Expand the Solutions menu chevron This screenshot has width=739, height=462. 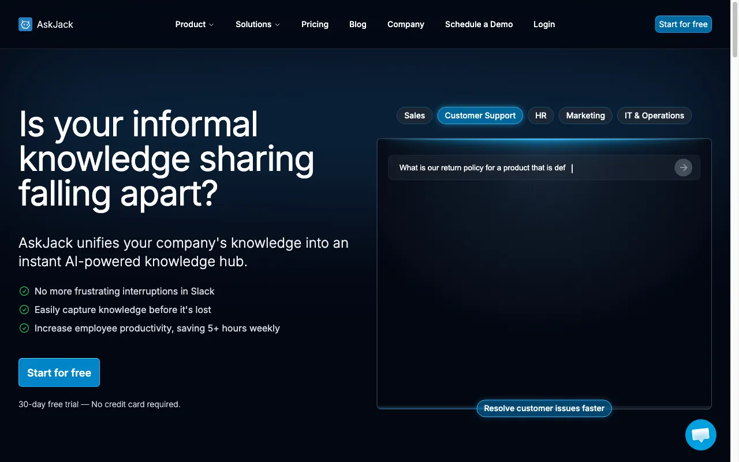click(x=277, y=25)
